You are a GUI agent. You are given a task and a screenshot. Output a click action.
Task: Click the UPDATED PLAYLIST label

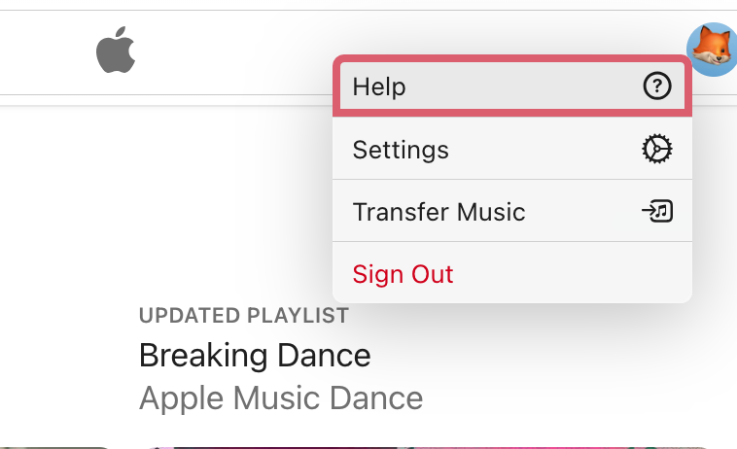pos(244,315)
